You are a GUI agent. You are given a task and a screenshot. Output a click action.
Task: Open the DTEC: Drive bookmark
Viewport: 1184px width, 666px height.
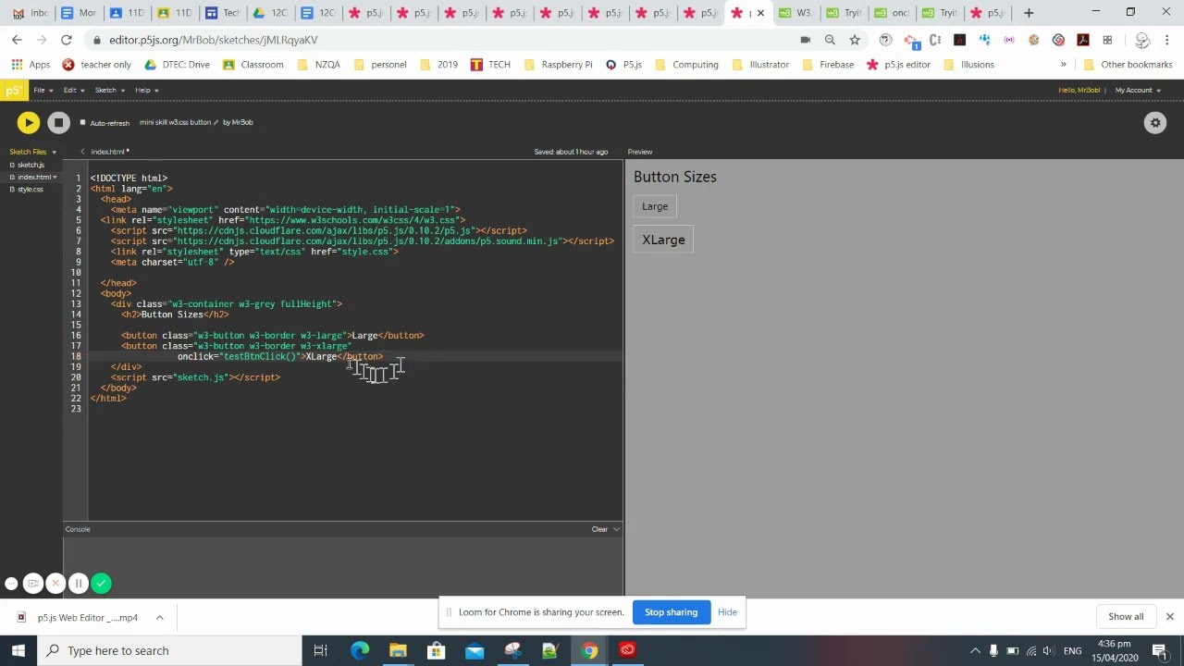(177, 65)
